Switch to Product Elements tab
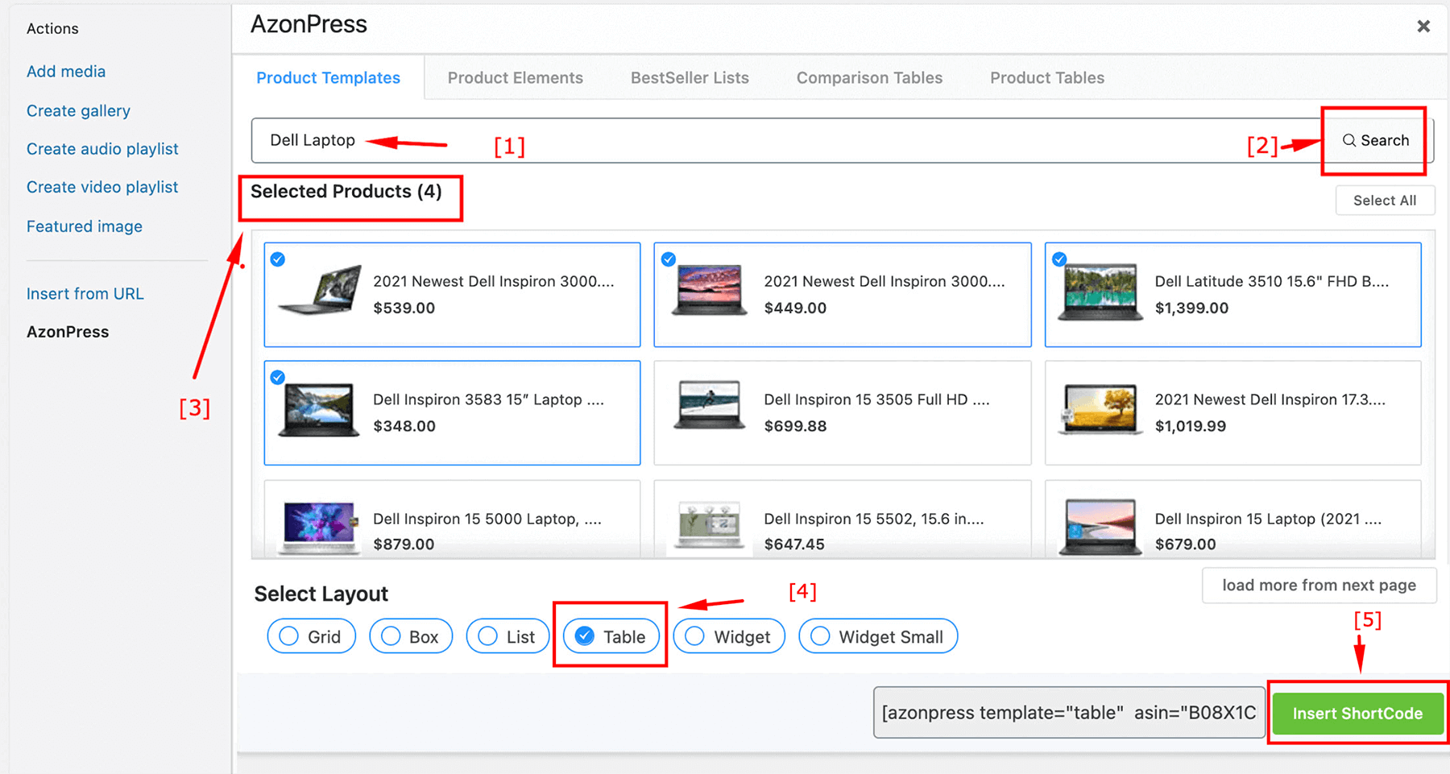The height and width of the screenshot is (774, 1450). [x=516, y=78]
